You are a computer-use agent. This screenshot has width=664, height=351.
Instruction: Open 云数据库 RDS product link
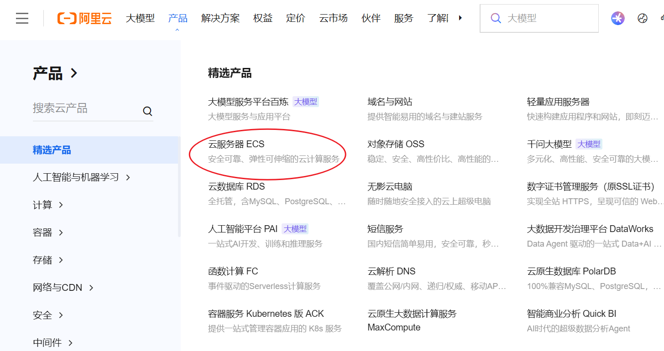point(236,186)
